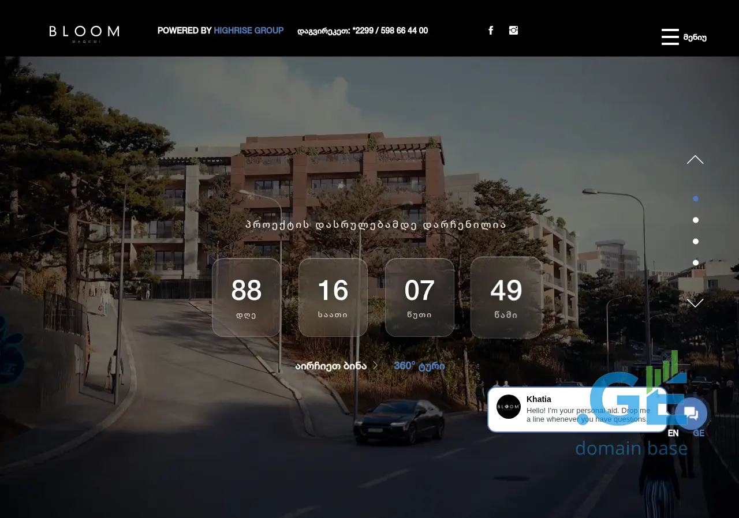Viewport: 739px width, 518px height.
Task: Click the arrow beside აირჩიეთ ბინა
Action: 375,366
